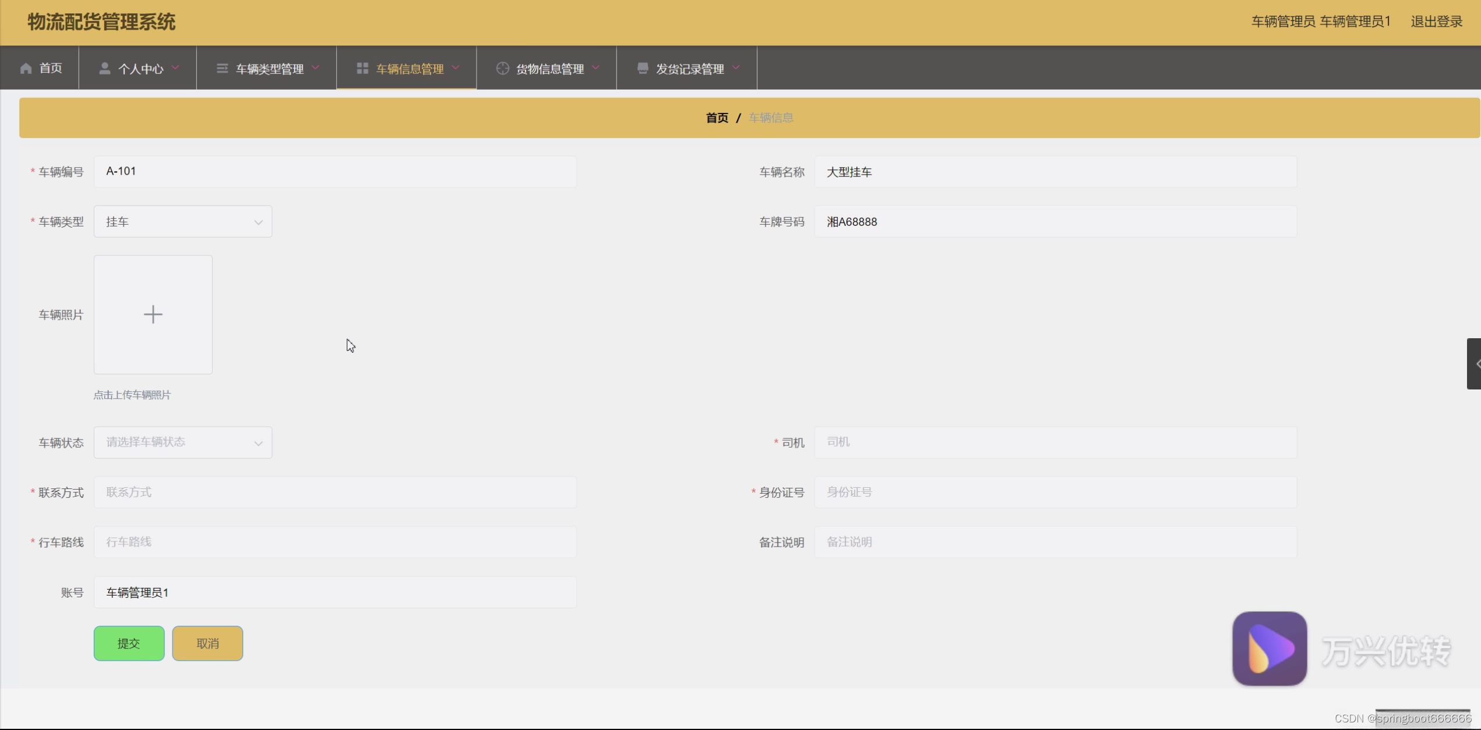Click the circle icon beside 货物信息管理

click(x=502, y=69)
